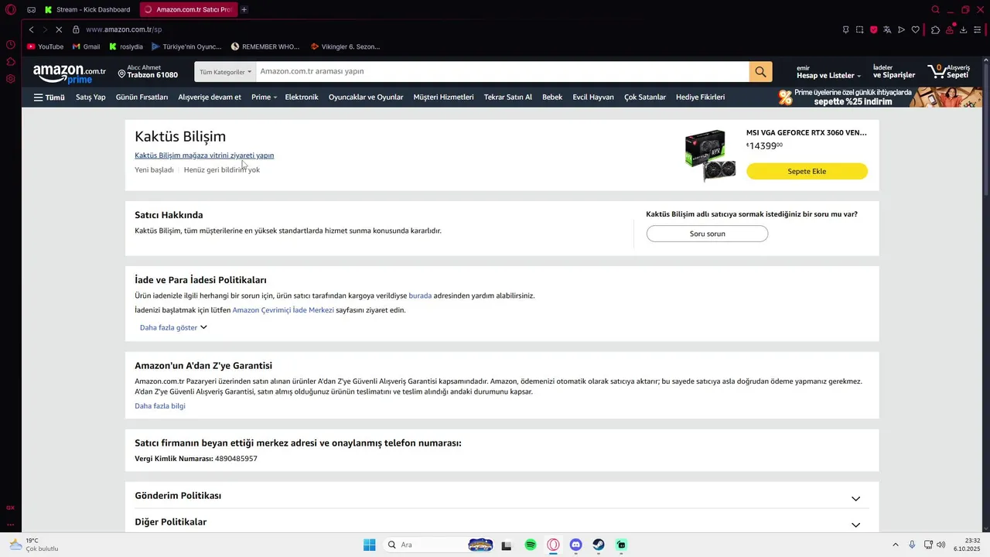990x557 pixels.
Task: Open the Windows Start menu
Action: 370,545
